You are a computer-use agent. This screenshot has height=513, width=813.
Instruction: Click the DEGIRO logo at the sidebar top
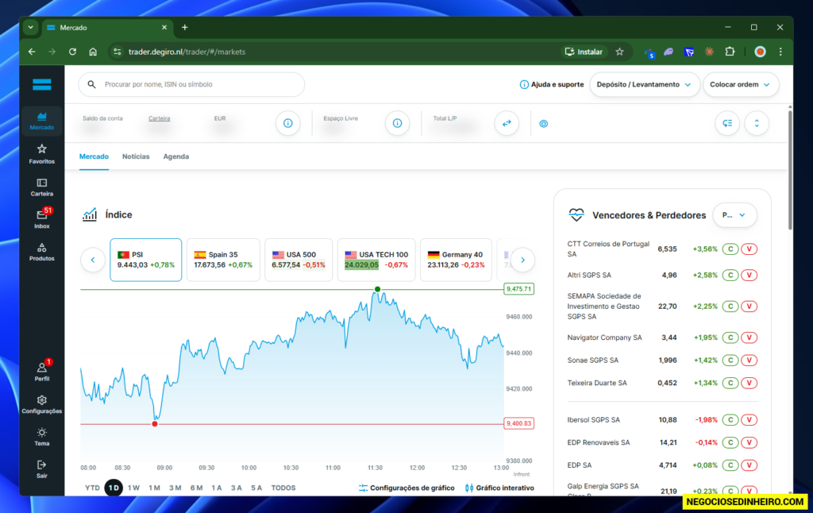tap(41, 84)
